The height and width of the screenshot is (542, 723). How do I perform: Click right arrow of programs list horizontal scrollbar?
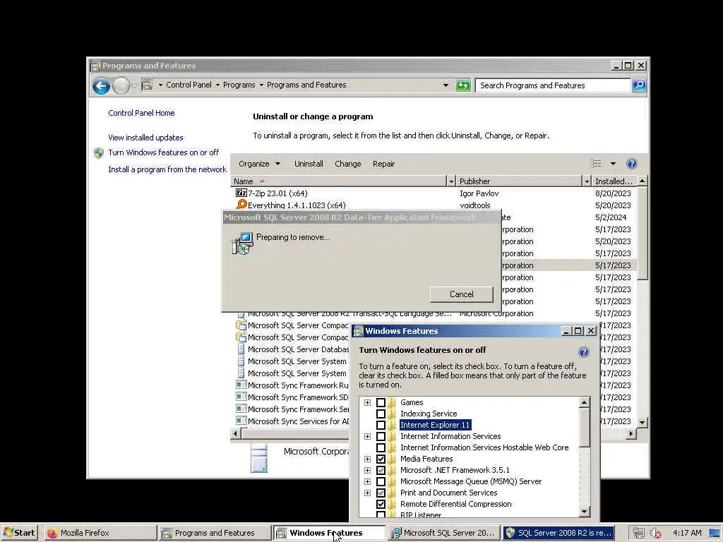(x=631, y=433)
